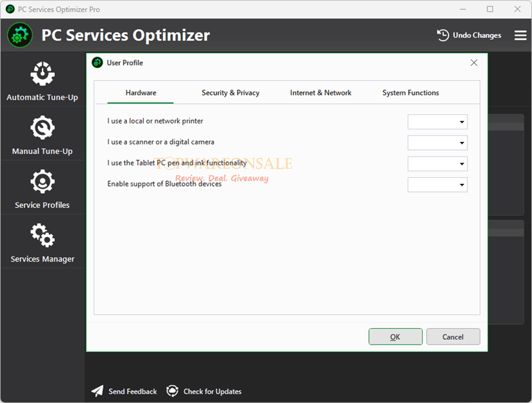Click the 'User Profile' dialog title
The image size is (532, 403).
125,62
